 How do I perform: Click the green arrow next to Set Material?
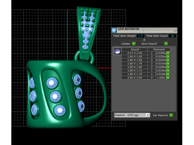pos(171,115)
